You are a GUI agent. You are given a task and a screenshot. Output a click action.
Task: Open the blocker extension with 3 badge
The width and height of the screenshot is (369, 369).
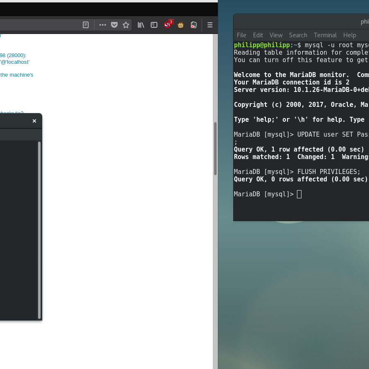point(167,25)
